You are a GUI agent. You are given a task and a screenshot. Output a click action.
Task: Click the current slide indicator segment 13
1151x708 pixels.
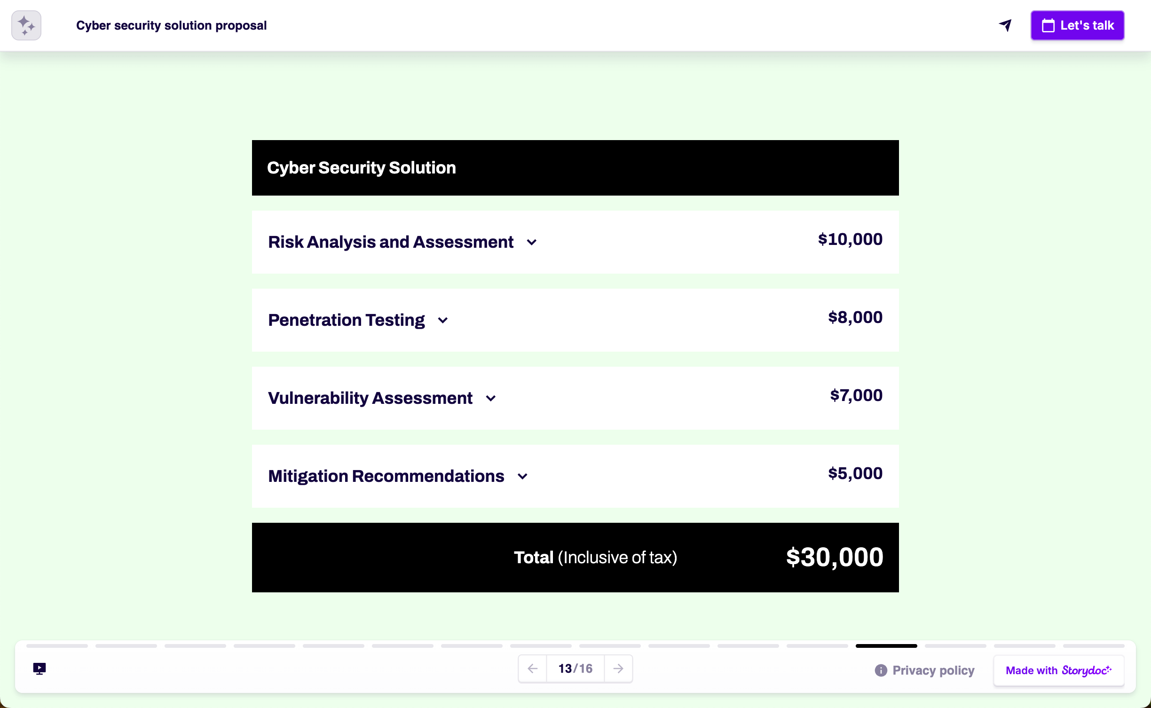[887, 645]
